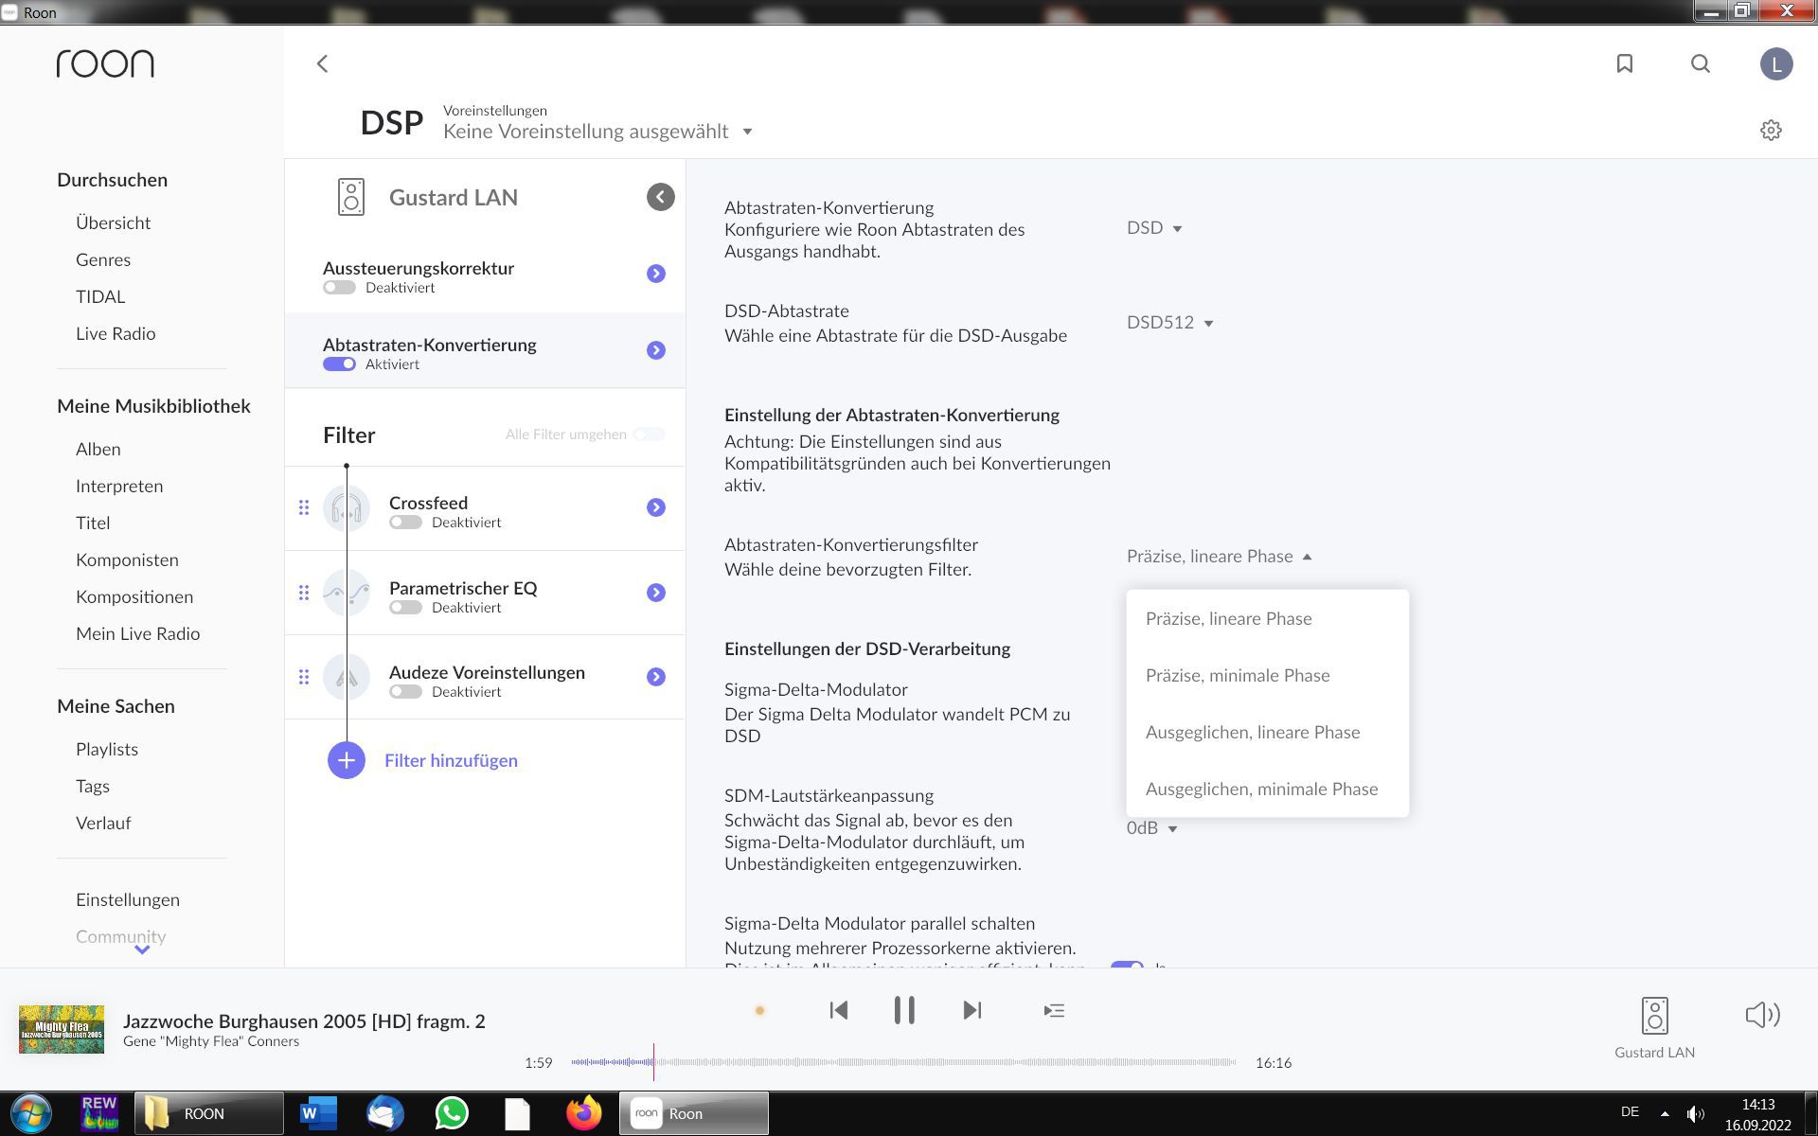Go back using the left arrow

[322, 63]
